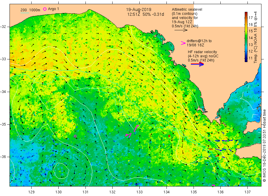Click the magenta marker at the bottom map edge
The image size is (268, 196).
click(213, 185)
